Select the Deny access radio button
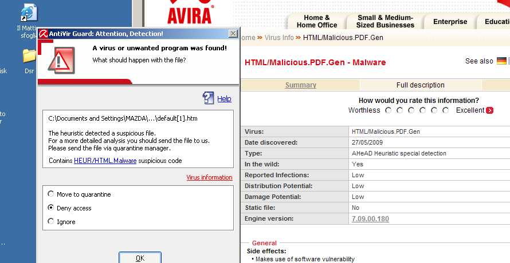This screenshot has width=510, height=263. tap(51, 208)
